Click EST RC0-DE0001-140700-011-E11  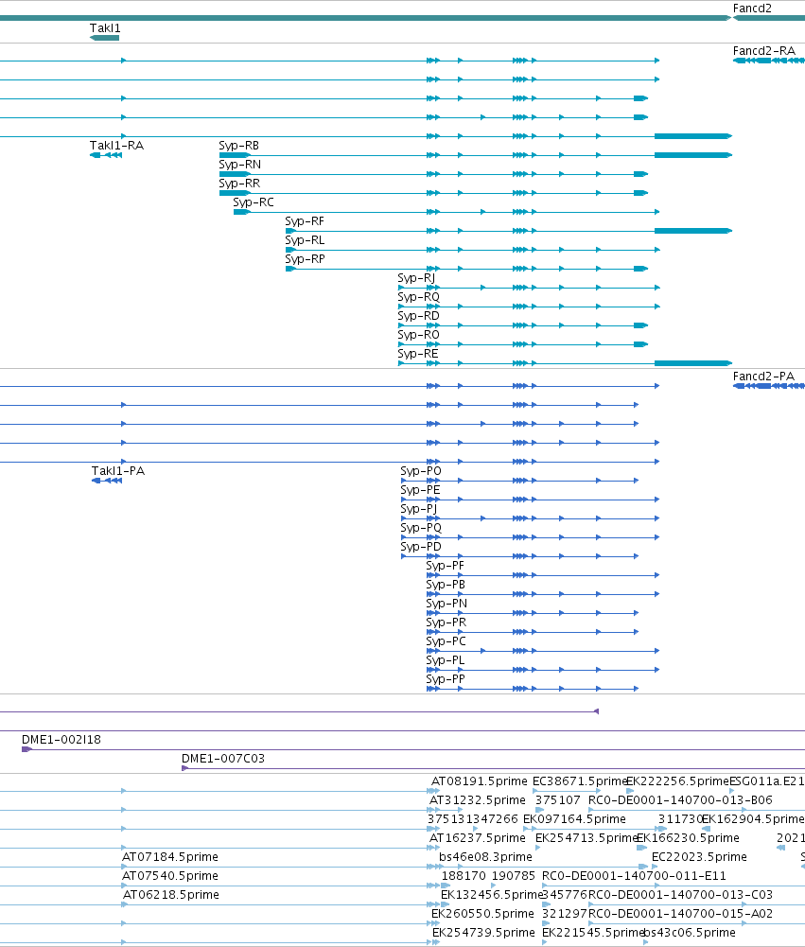click(x=634, y=876)
